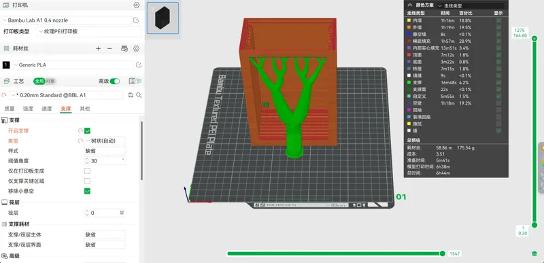Sync filaments from AMS icon

pos(124,48)
